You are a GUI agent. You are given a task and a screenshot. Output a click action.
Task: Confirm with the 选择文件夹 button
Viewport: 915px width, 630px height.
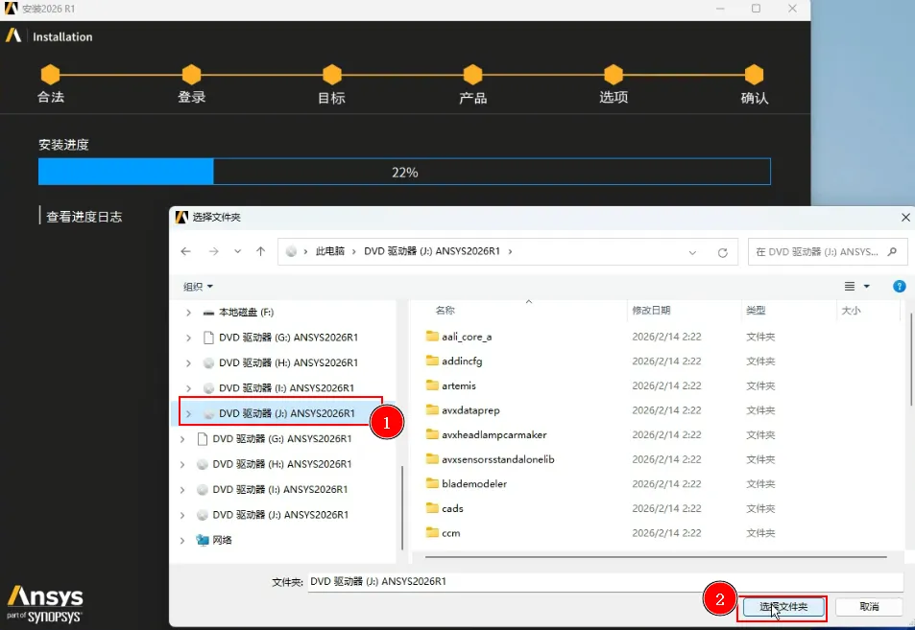pyautogui.click(x=783, y=607)
